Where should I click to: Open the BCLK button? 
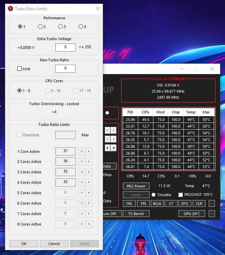157,203
